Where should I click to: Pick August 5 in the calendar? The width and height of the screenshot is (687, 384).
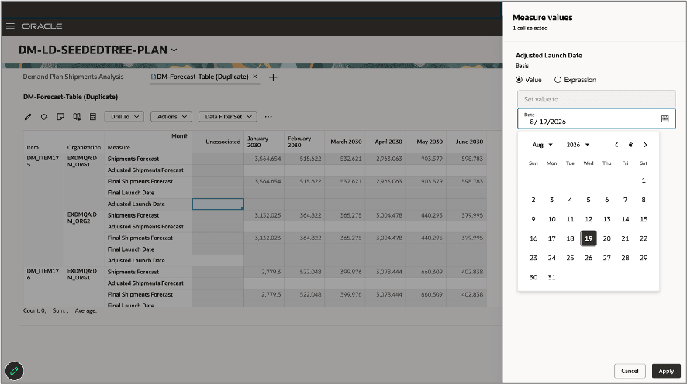(x=589, y=200)
